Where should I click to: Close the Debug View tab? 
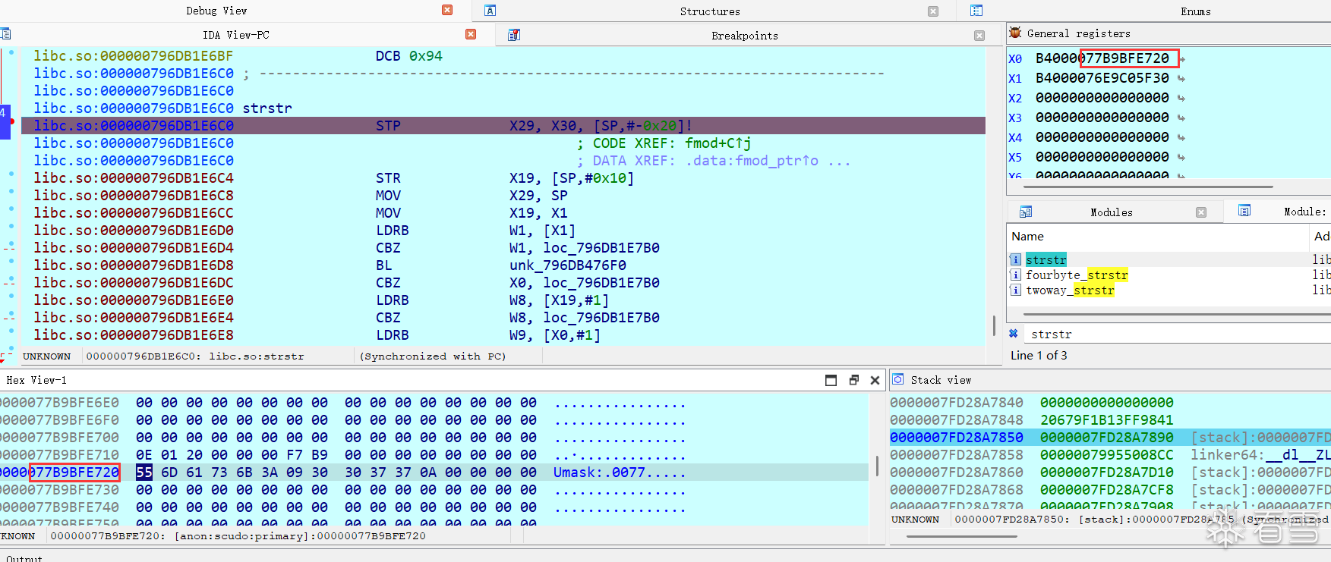point(447,10)
